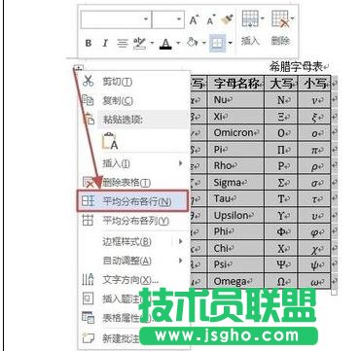Viewport: 360px width, 351px height.
Task: Apply shading with paint bucket icon
Action: click(x=193, y=43)
